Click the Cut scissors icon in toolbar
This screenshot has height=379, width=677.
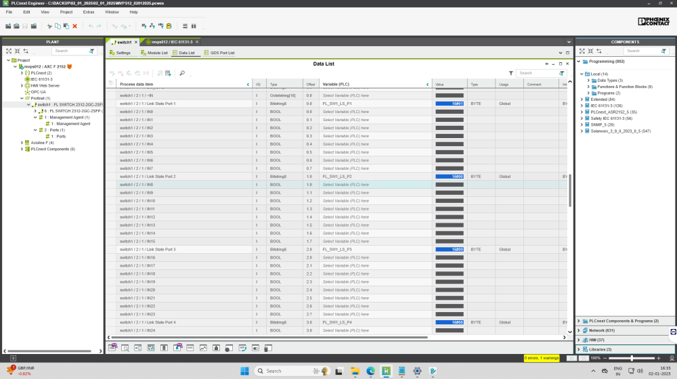pyautogui.click(x=49, y=26)
